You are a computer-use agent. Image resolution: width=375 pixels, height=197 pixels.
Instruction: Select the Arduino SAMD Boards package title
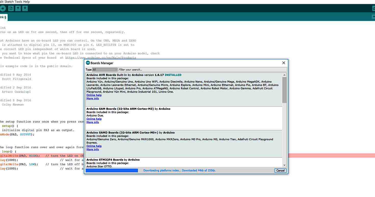[x=122, y=132]
